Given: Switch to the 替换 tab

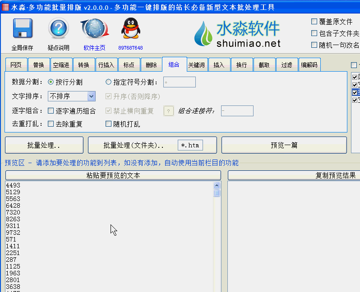Looking at the screenshot, I should [38, 65].
